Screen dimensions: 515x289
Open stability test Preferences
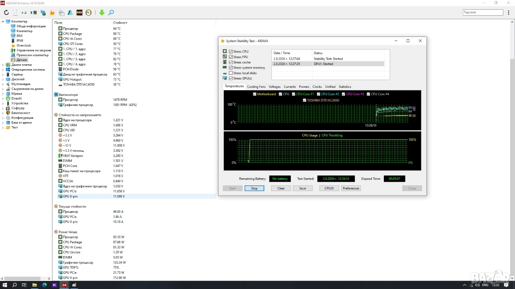pyautogui.click(x=351, y=188)
